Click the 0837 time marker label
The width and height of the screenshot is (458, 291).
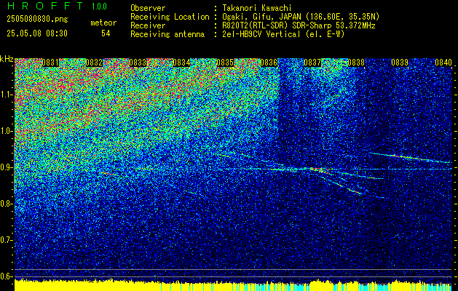pos(312,63)
